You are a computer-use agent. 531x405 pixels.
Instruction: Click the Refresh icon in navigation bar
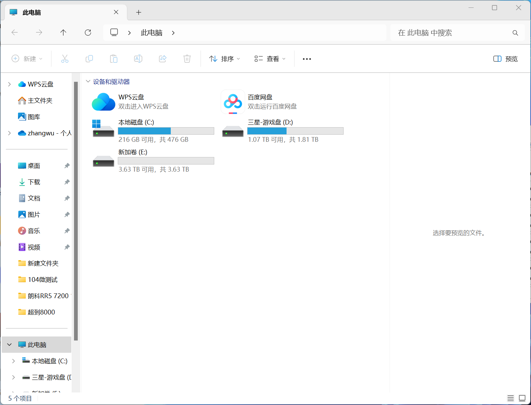point(88,33)
